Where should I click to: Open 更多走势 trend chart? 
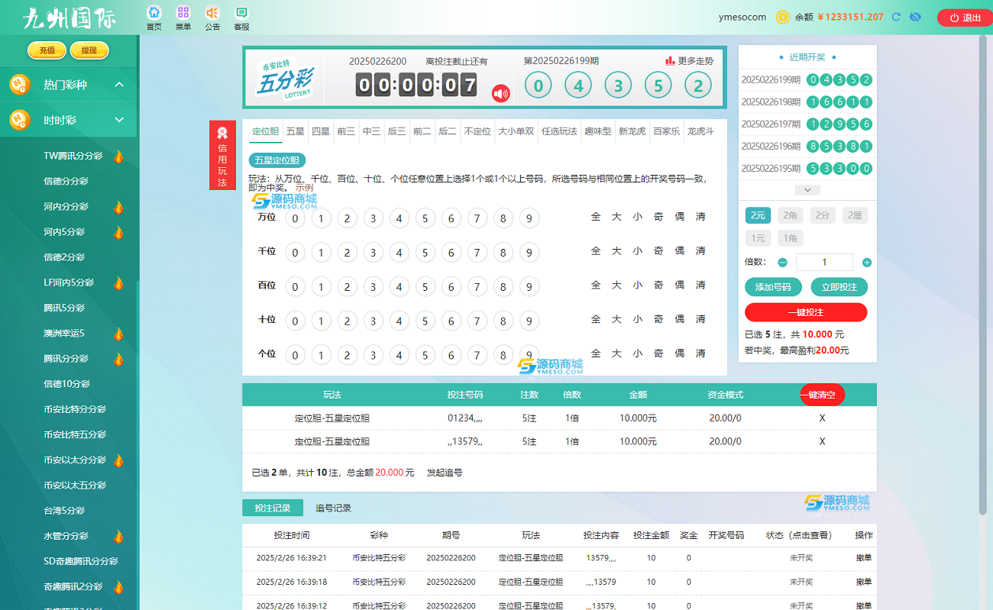(690, 61)
